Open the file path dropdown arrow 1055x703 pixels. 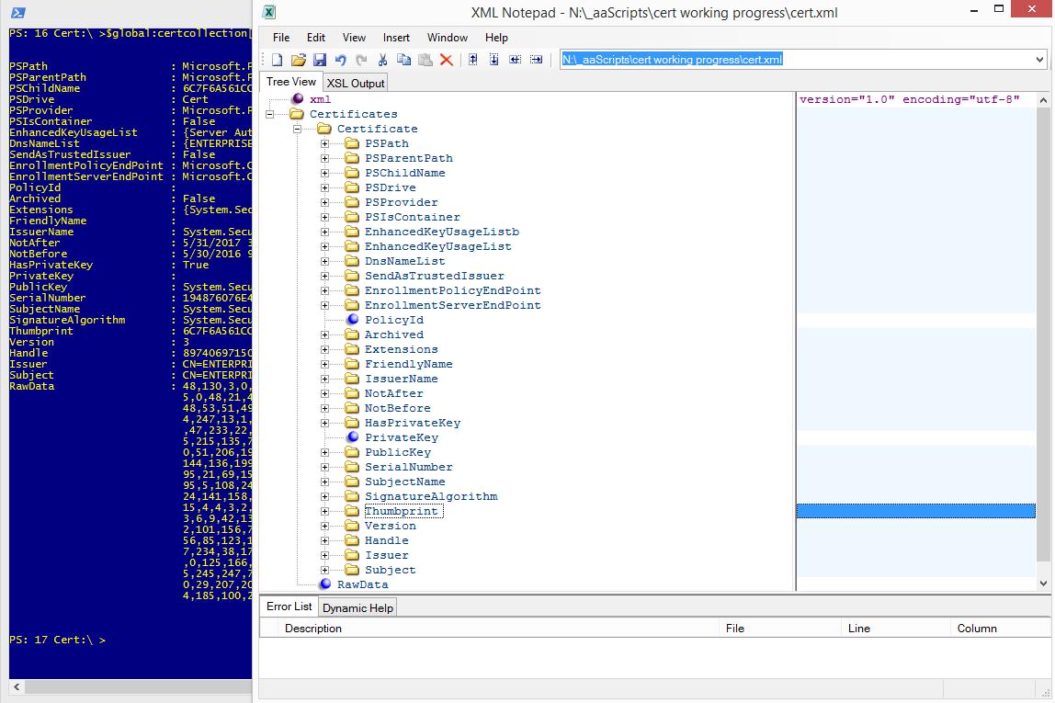[1039, 60]
